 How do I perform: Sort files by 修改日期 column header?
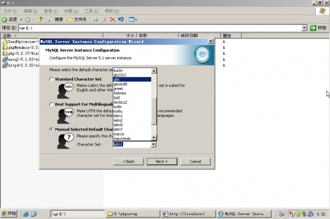tap(199, 36)
